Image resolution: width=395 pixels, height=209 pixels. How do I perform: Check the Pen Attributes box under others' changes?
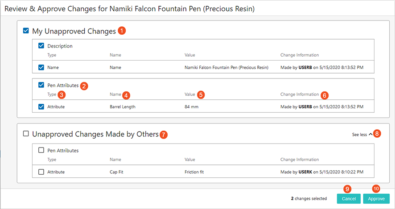point(41,151)
